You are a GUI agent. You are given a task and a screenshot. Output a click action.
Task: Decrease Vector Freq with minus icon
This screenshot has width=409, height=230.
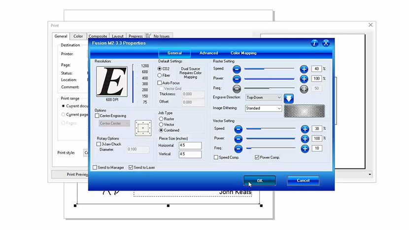click(238, 148)
